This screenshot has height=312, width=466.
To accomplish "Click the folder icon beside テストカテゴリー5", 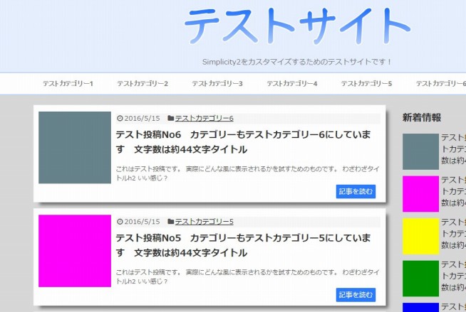I will coord(171,221).
